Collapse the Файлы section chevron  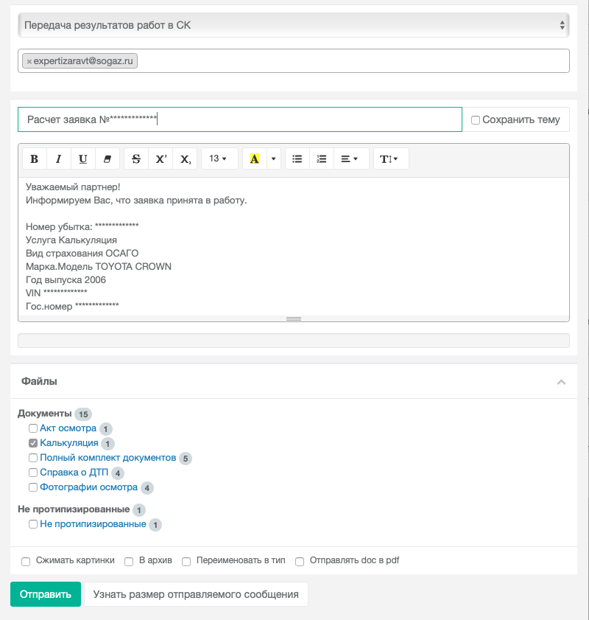[x=561, y=382]
